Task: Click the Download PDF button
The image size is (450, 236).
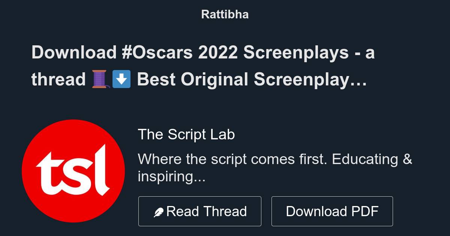Action: [332, 211]
